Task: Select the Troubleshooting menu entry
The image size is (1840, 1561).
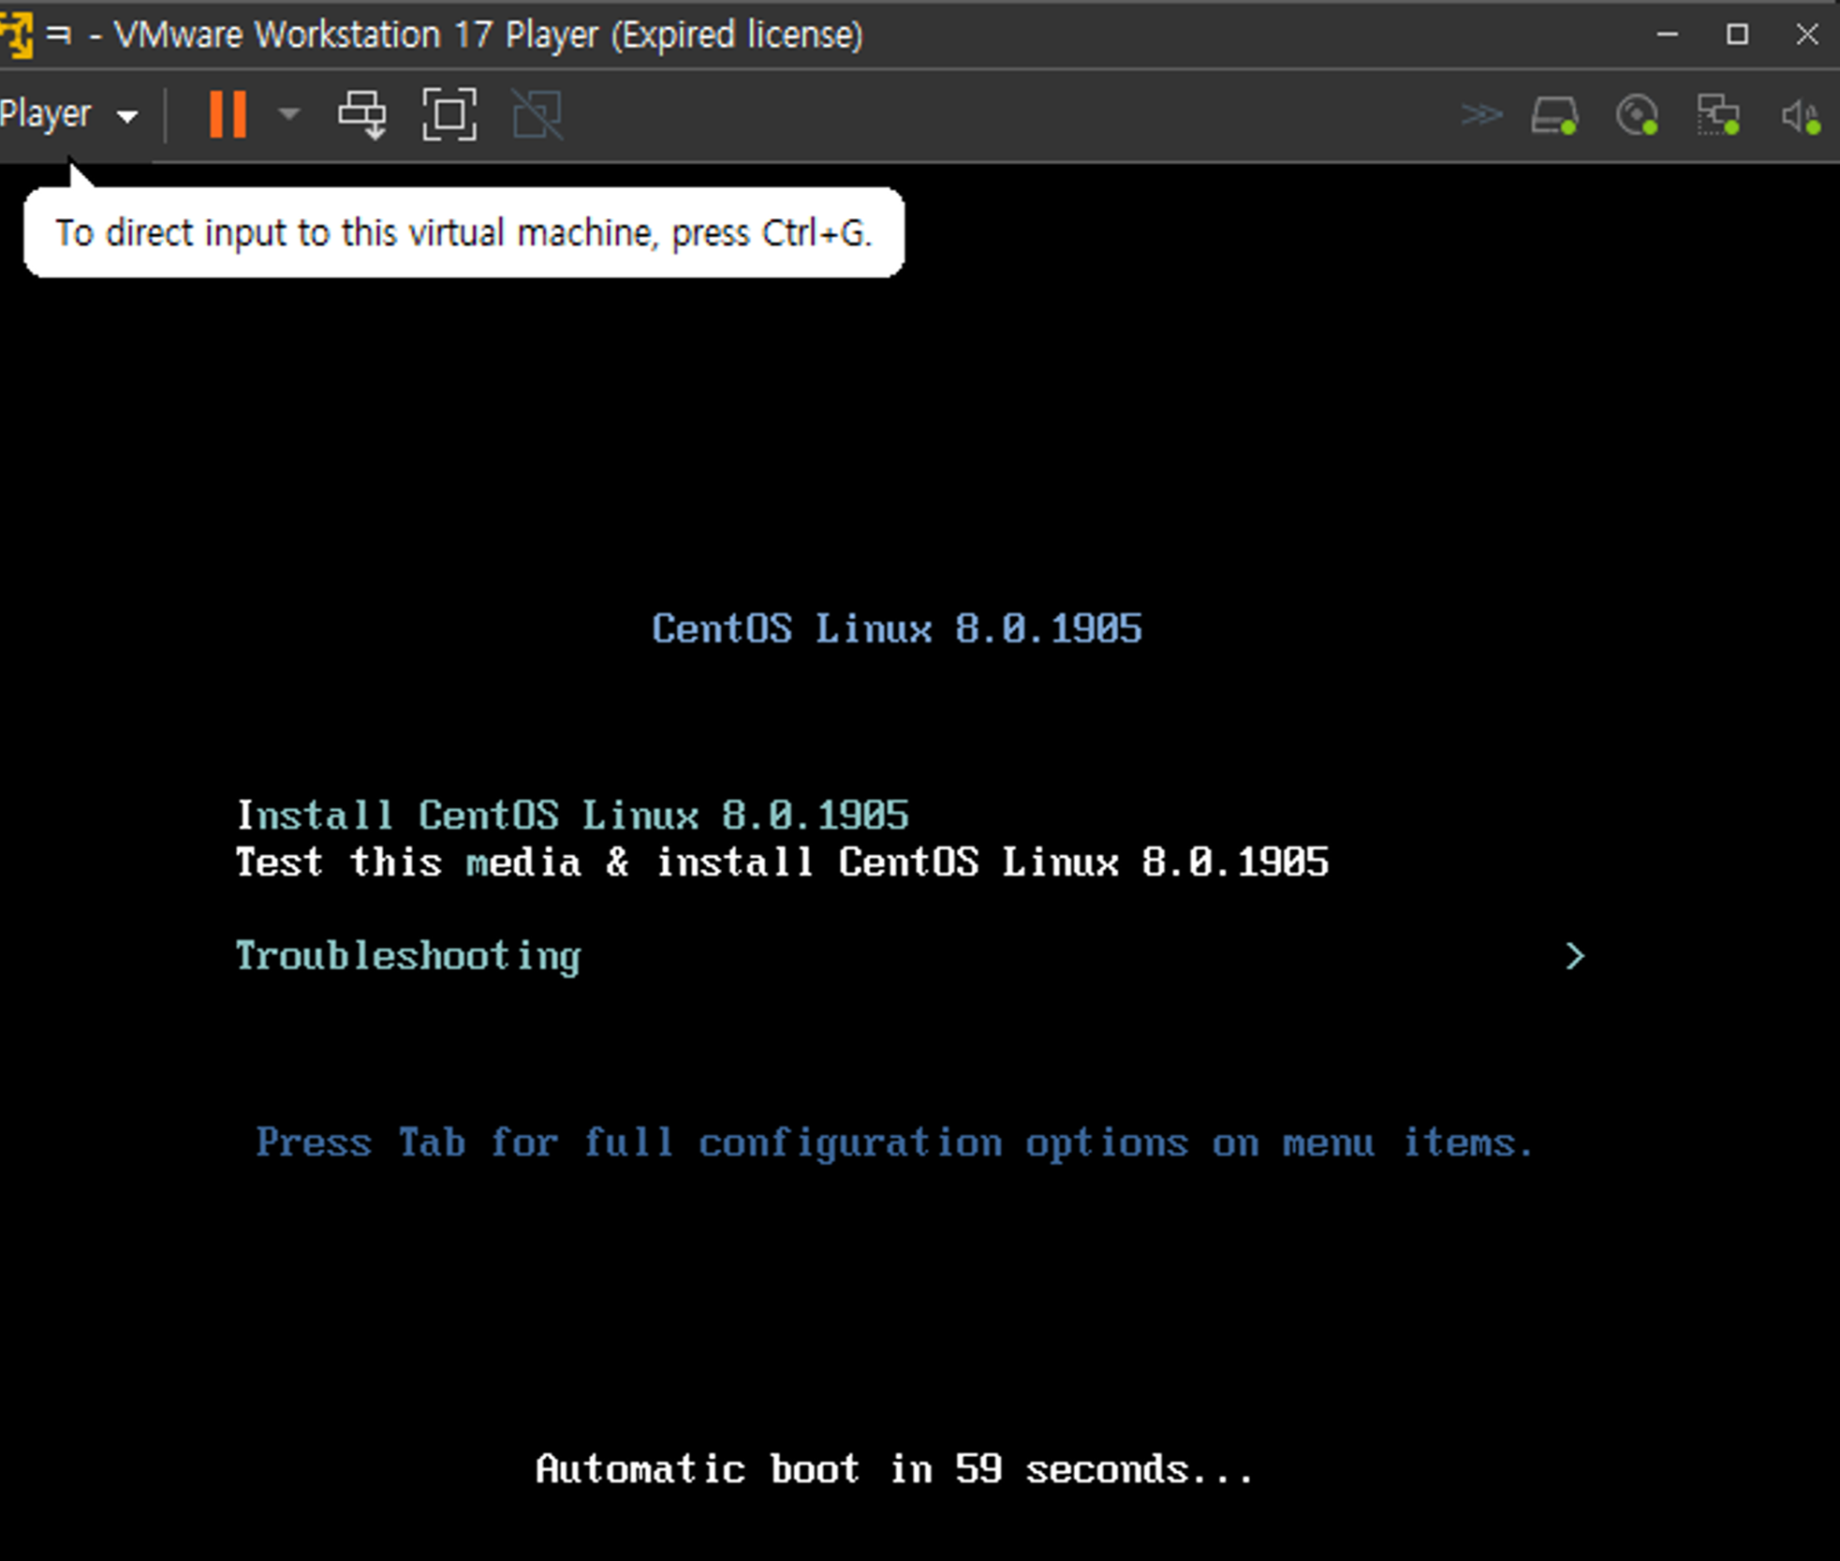Action: 407,956
